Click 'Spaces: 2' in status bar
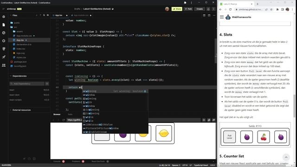This screenshot has height=167, width=297. [x=176, y=165]
